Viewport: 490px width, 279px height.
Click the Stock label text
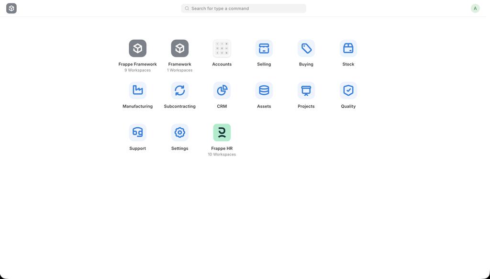[348, 64]
